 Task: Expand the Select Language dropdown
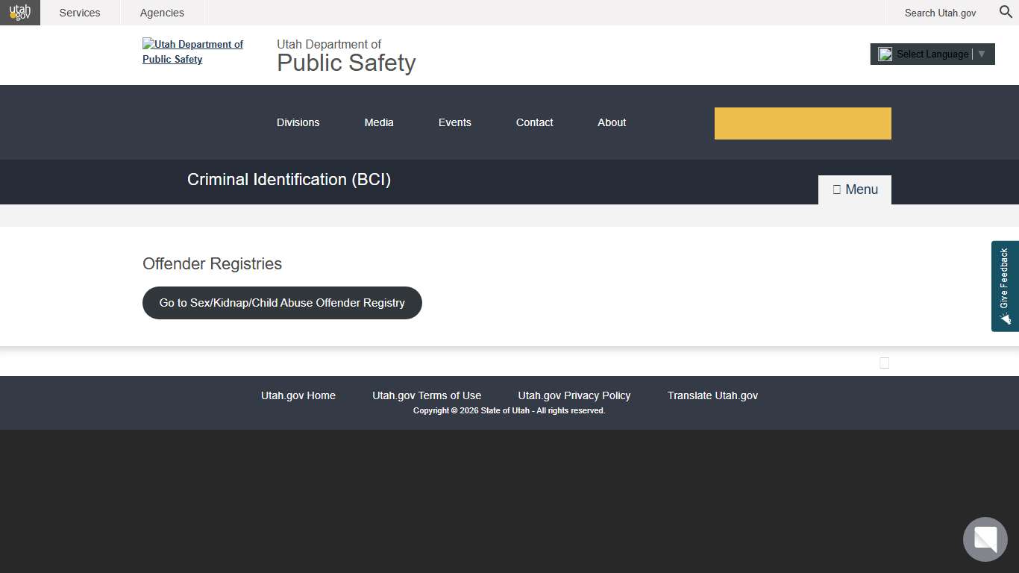pos(931,54)
